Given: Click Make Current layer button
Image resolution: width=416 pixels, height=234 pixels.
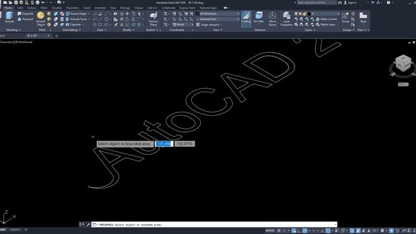Looking at the screenshot, I should (x=326, y=19).
